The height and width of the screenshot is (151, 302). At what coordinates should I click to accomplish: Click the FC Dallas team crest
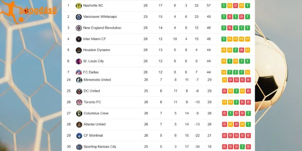coord(79,72)
